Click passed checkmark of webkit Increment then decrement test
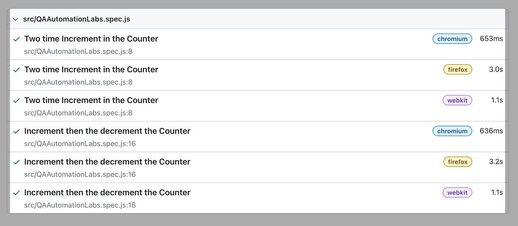518x226 pixels. click(x=16, y=193)
